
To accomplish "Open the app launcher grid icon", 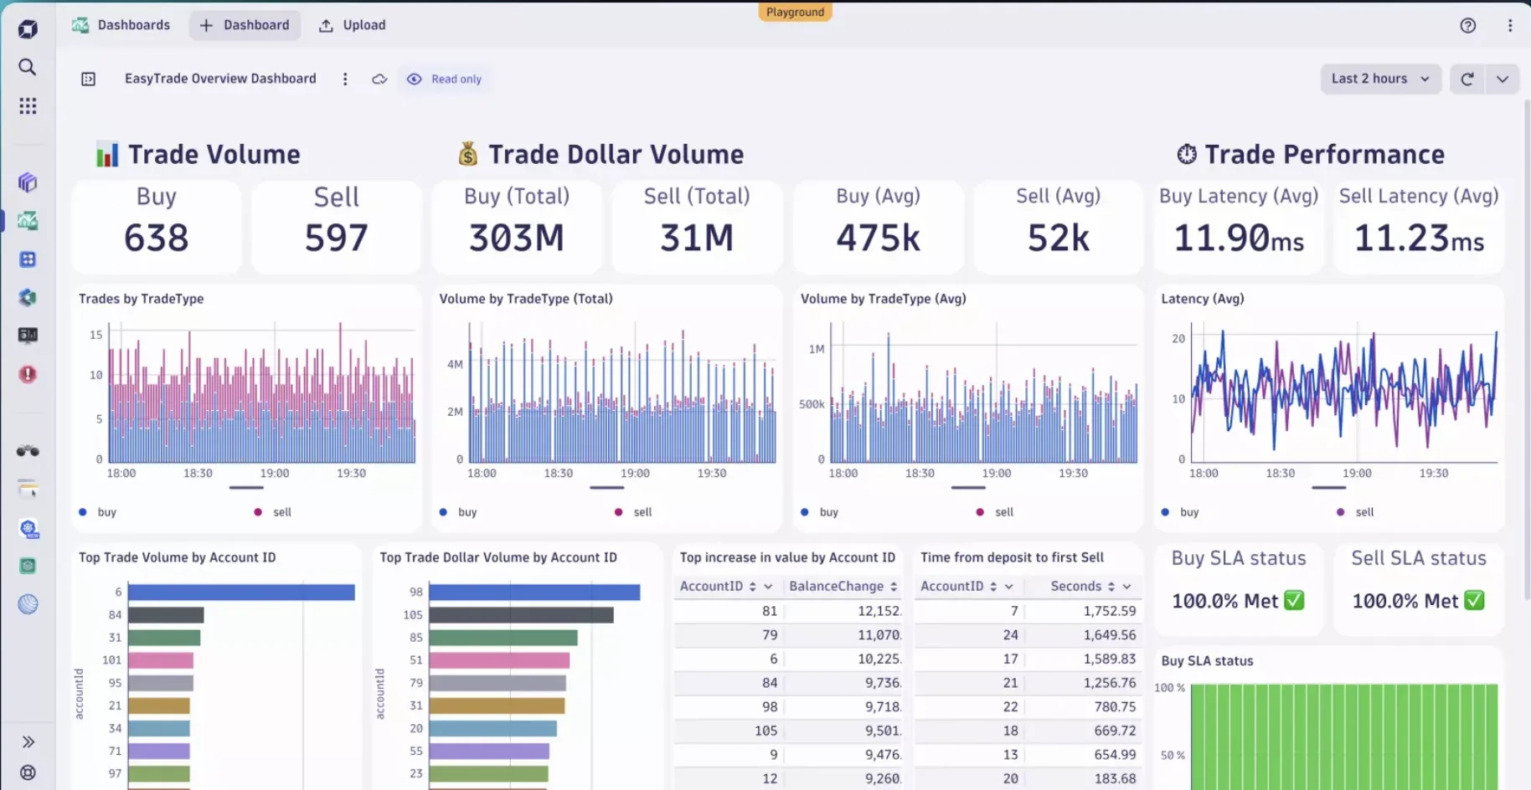I will [28, 105].
